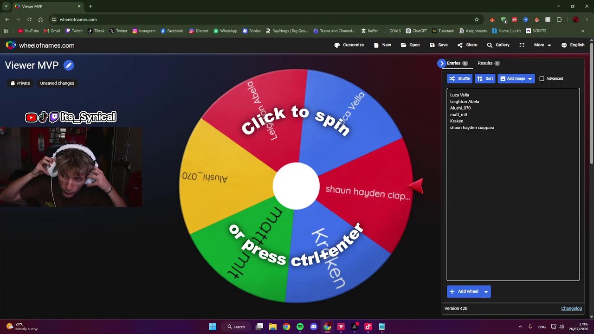Select the entry Kraken in the list
The height and width of the screenshot is (334, 594).
pyautogui.click(x=457, y=121)
